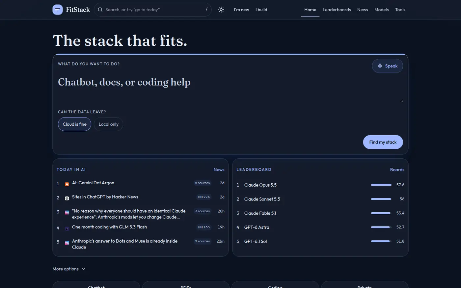
Task: Click the textarea resize handle
Action: pos(401,100)
